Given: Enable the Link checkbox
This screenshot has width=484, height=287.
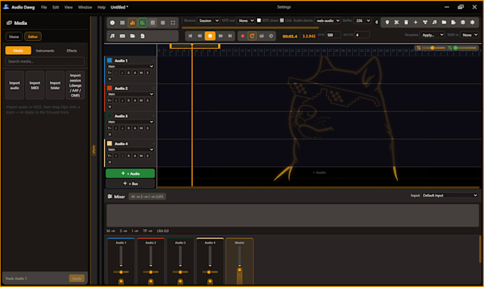Looking at the screenshot, I should [282, 21].
